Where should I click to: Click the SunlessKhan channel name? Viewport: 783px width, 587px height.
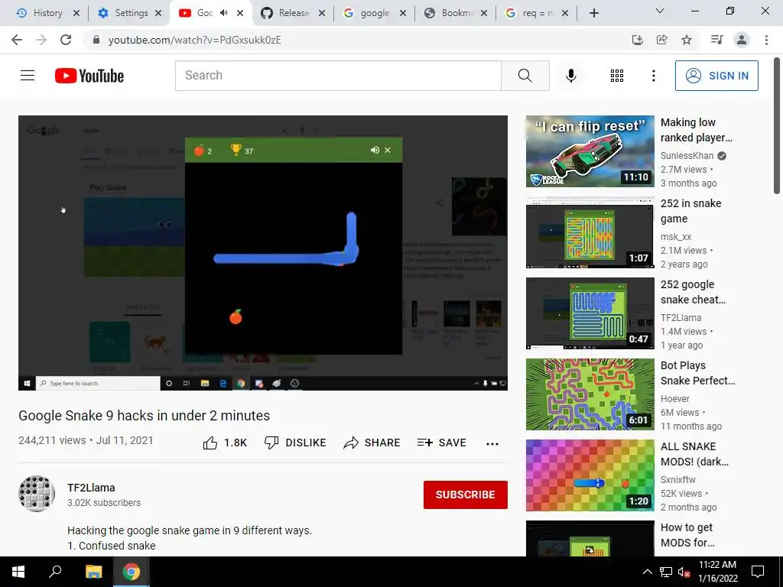tap(687, 156)
